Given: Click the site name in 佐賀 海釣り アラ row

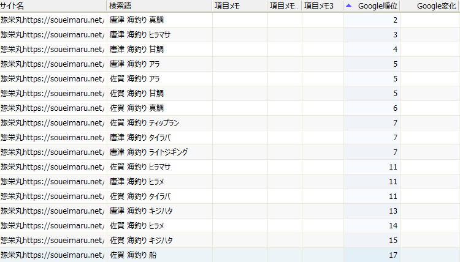Looking at the screenshot, I should tap(53, 79).
